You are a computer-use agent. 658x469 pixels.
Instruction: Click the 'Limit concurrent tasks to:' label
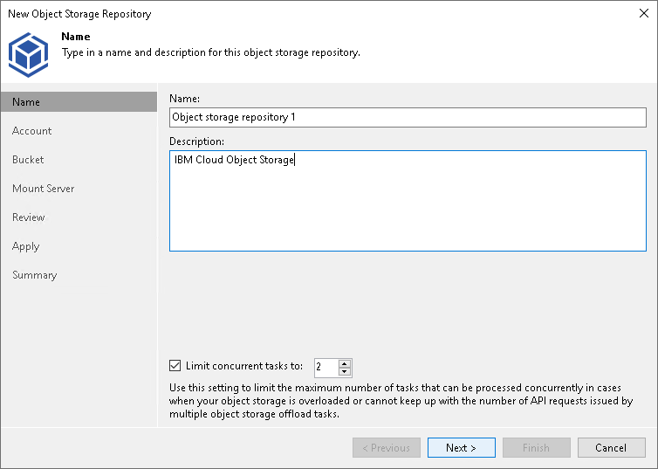pos(244,366)
